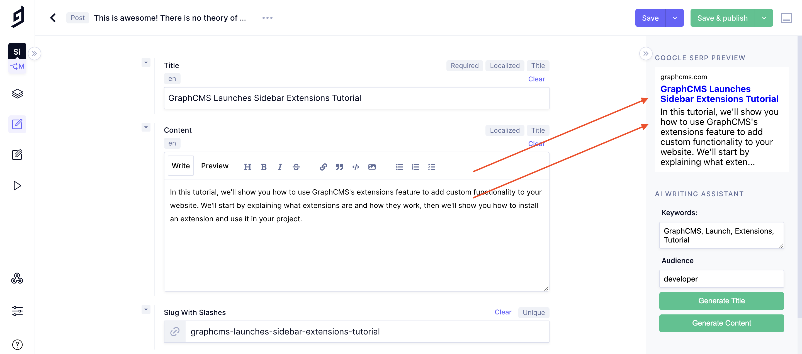
Task: Click the Strikethrough formatting icon
Action: coord(296,167)
